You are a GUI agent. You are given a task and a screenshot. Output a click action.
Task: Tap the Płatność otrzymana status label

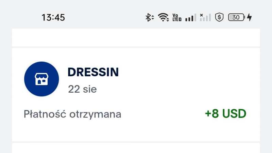click(72, 114)
